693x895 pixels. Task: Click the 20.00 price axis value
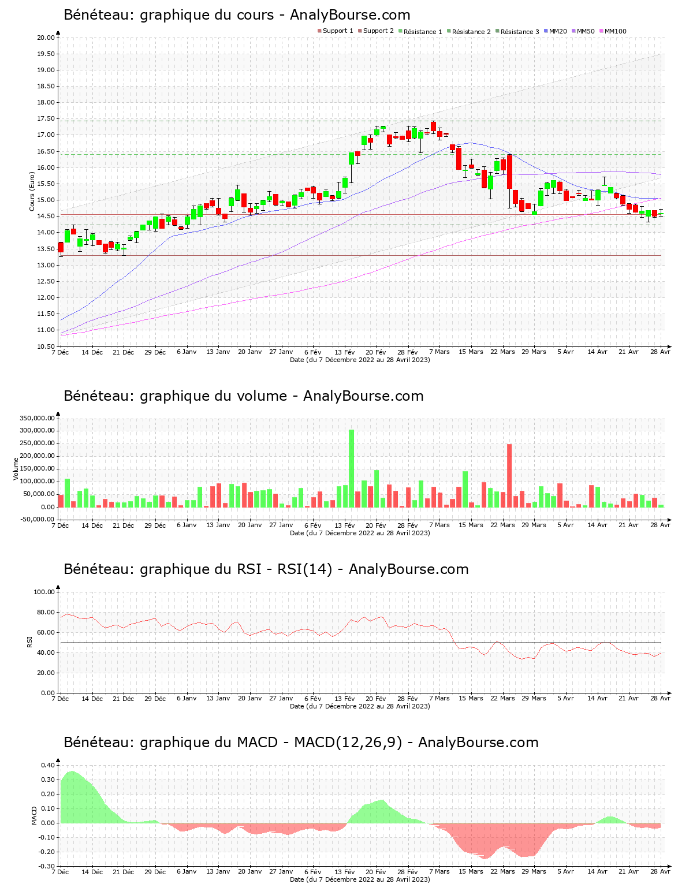pyautogui.click(x=46, y=38)
